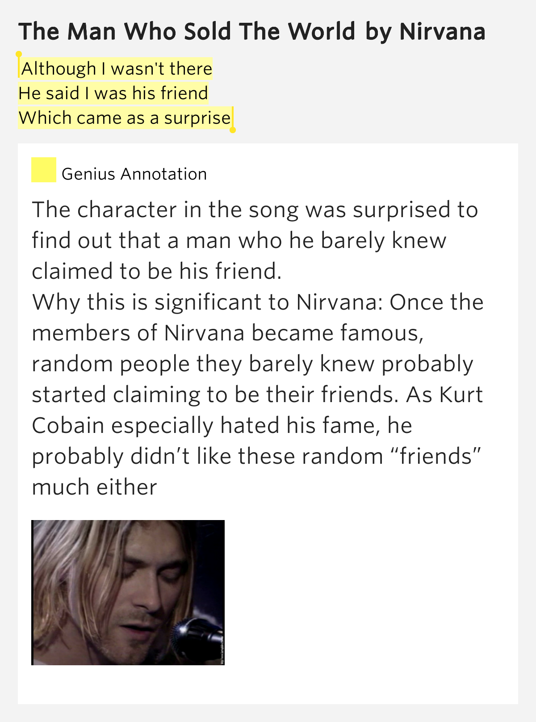The width and height of the screenshot is (536, 722).
Task: Click the top yellow highlight handle dot
Action: tap(19, 55)
